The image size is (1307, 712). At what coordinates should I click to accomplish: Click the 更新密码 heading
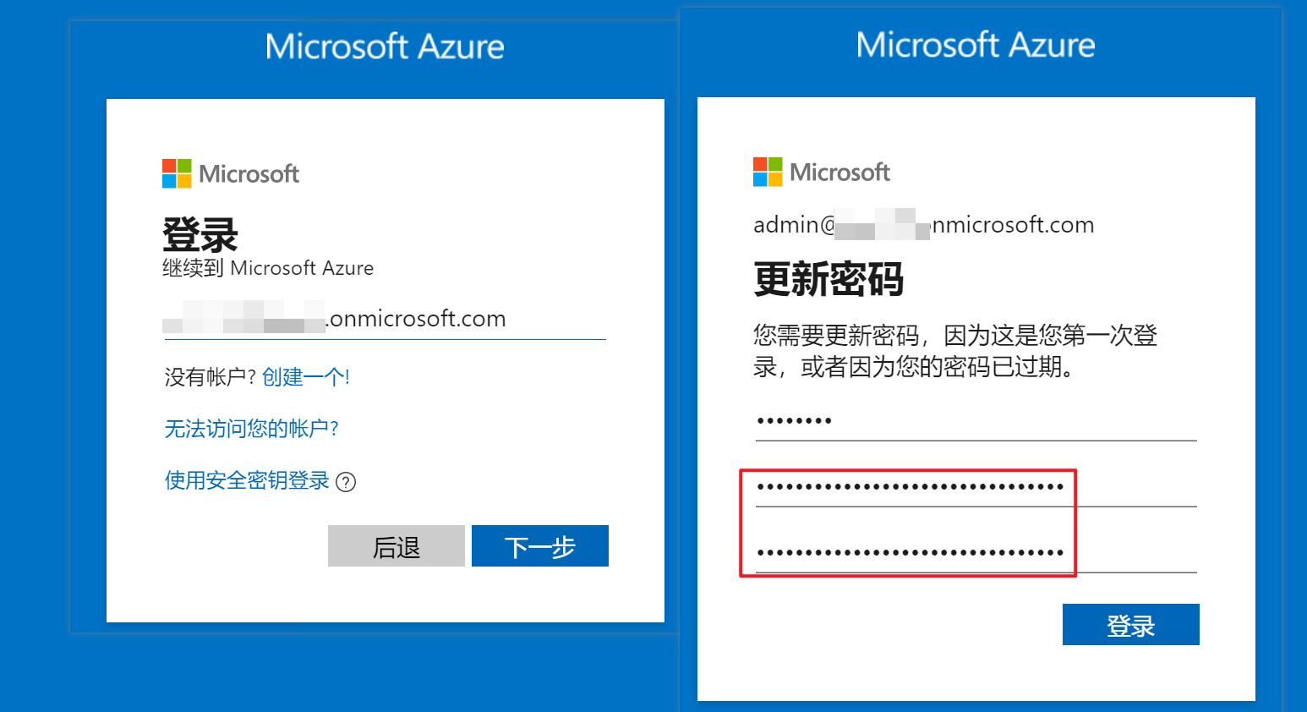[x=828, y=279]
